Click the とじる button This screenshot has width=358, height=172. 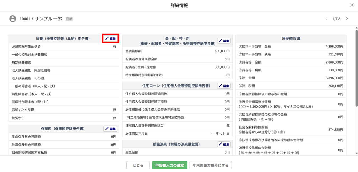(138, 165)
